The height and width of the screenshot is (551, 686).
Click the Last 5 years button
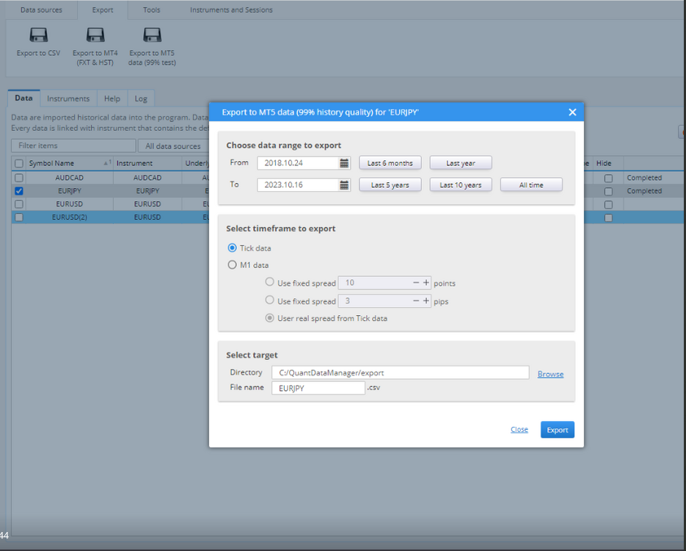[x=390, y=185]
